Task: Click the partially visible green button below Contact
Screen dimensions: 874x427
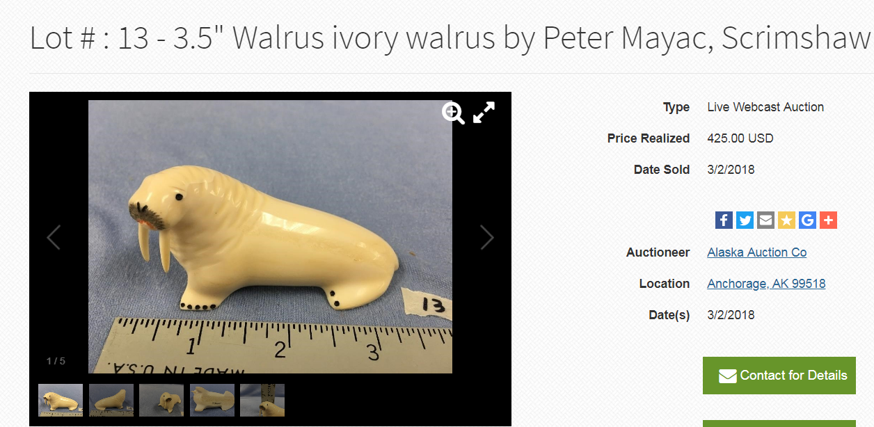Action: point(779,424)
